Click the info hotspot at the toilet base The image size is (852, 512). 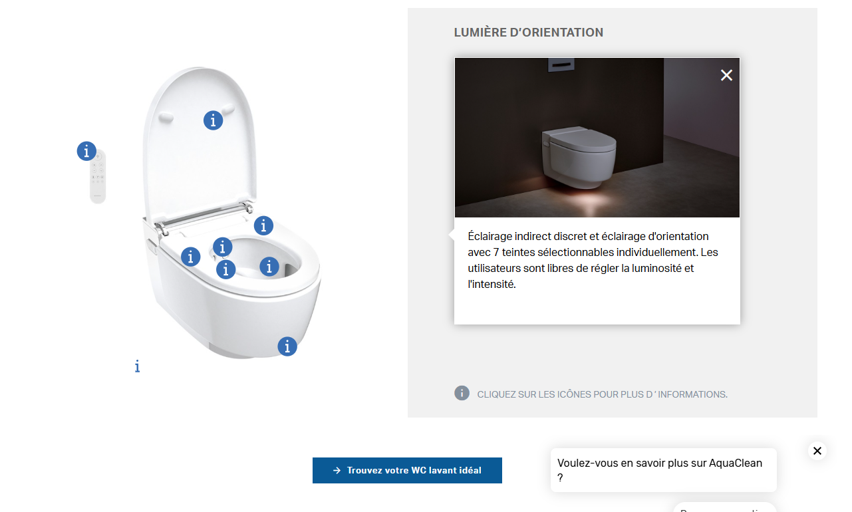(x=287, y=346)
